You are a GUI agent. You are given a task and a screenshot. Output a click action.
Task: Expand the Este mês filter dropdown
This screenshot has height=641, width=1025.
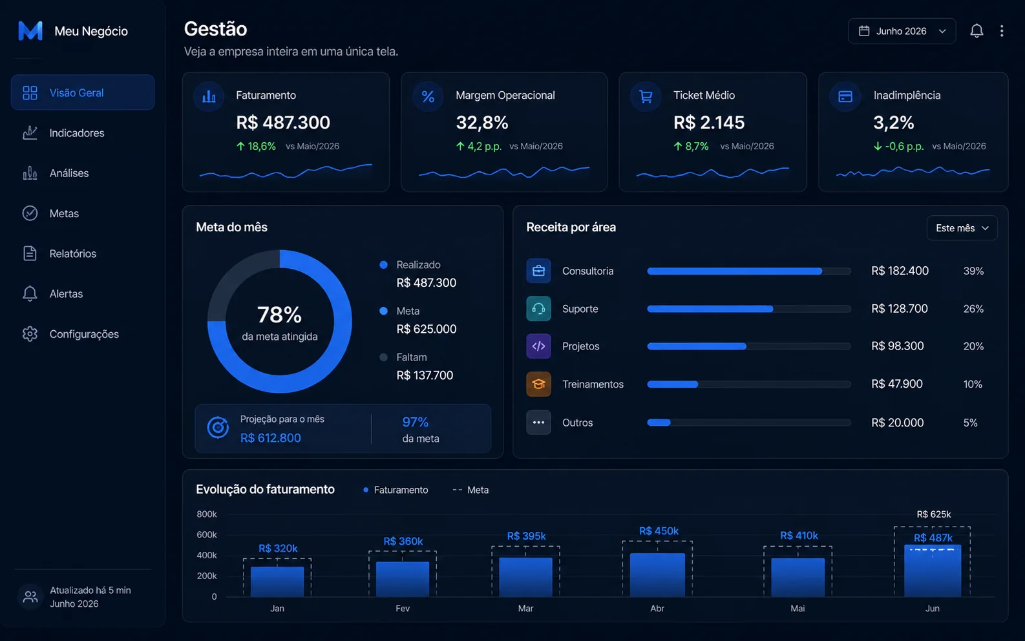click(x=962, y=228)
